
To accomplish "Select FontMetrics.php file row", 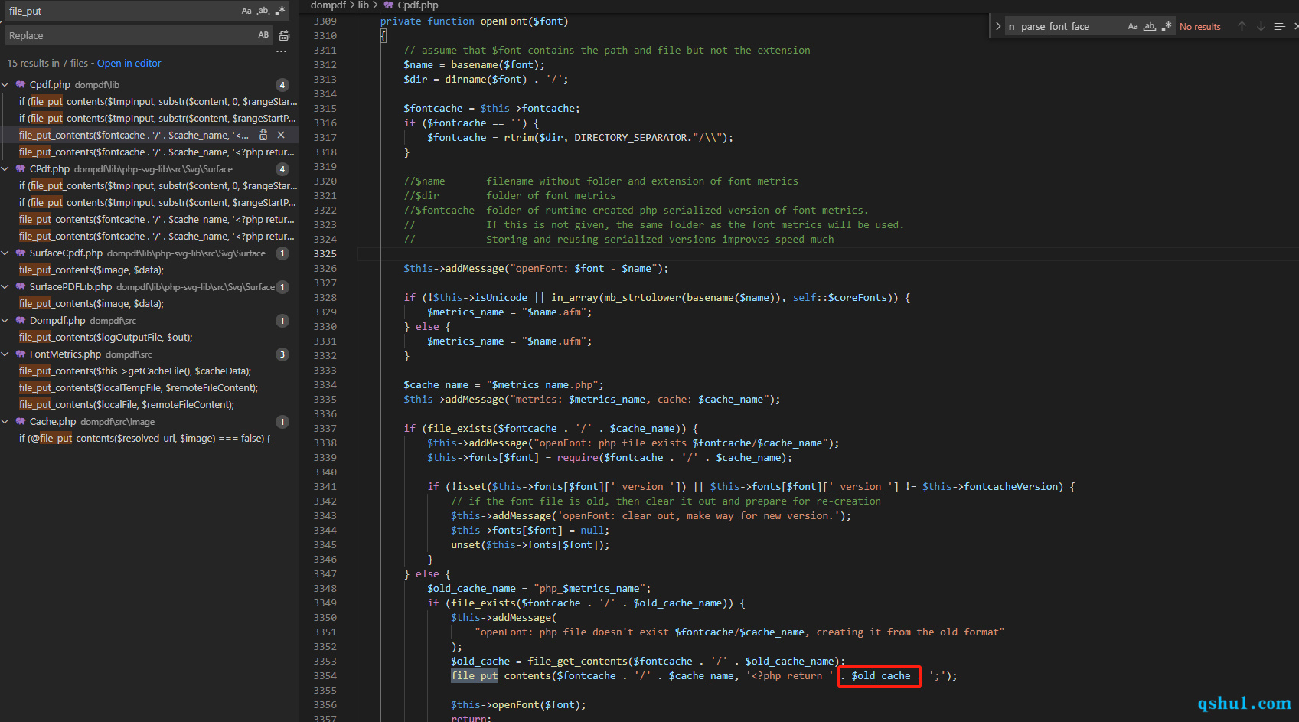I will 149,354.
